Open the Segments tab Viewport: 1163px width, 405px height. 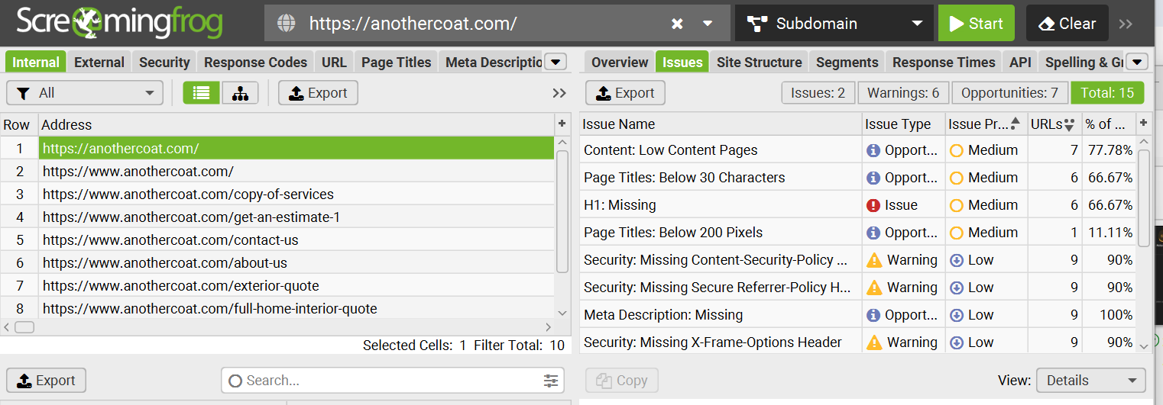click(847, 62)
